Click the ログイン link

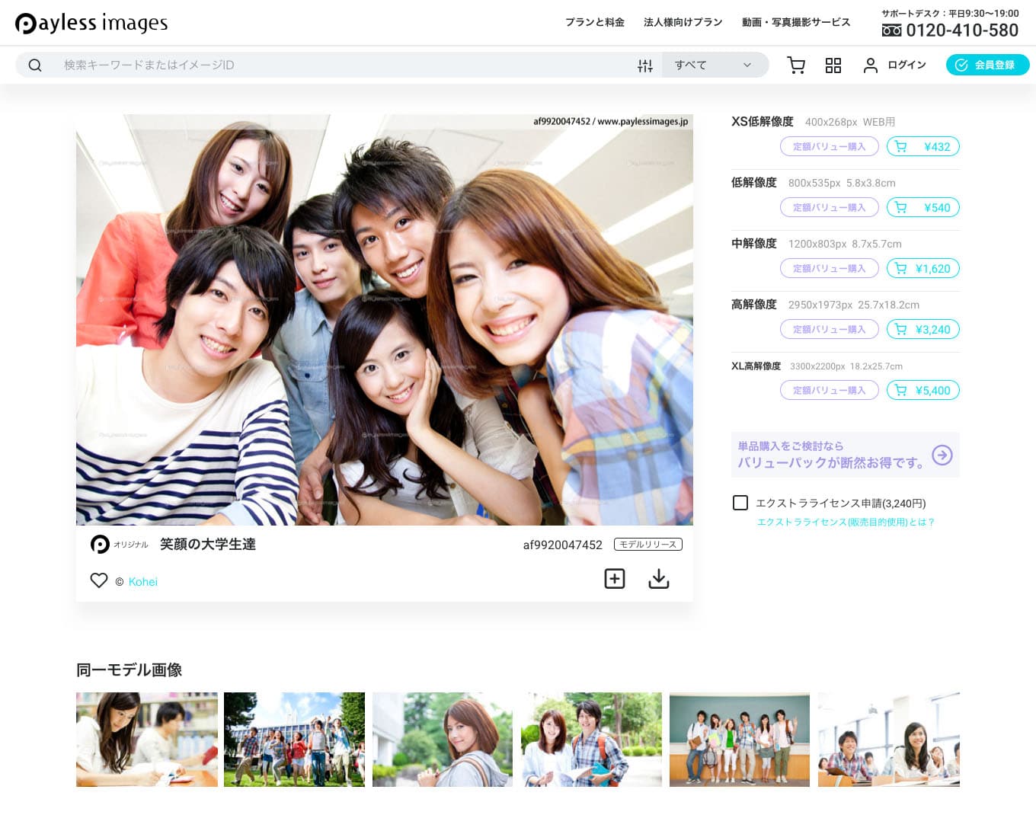point(895,66)
